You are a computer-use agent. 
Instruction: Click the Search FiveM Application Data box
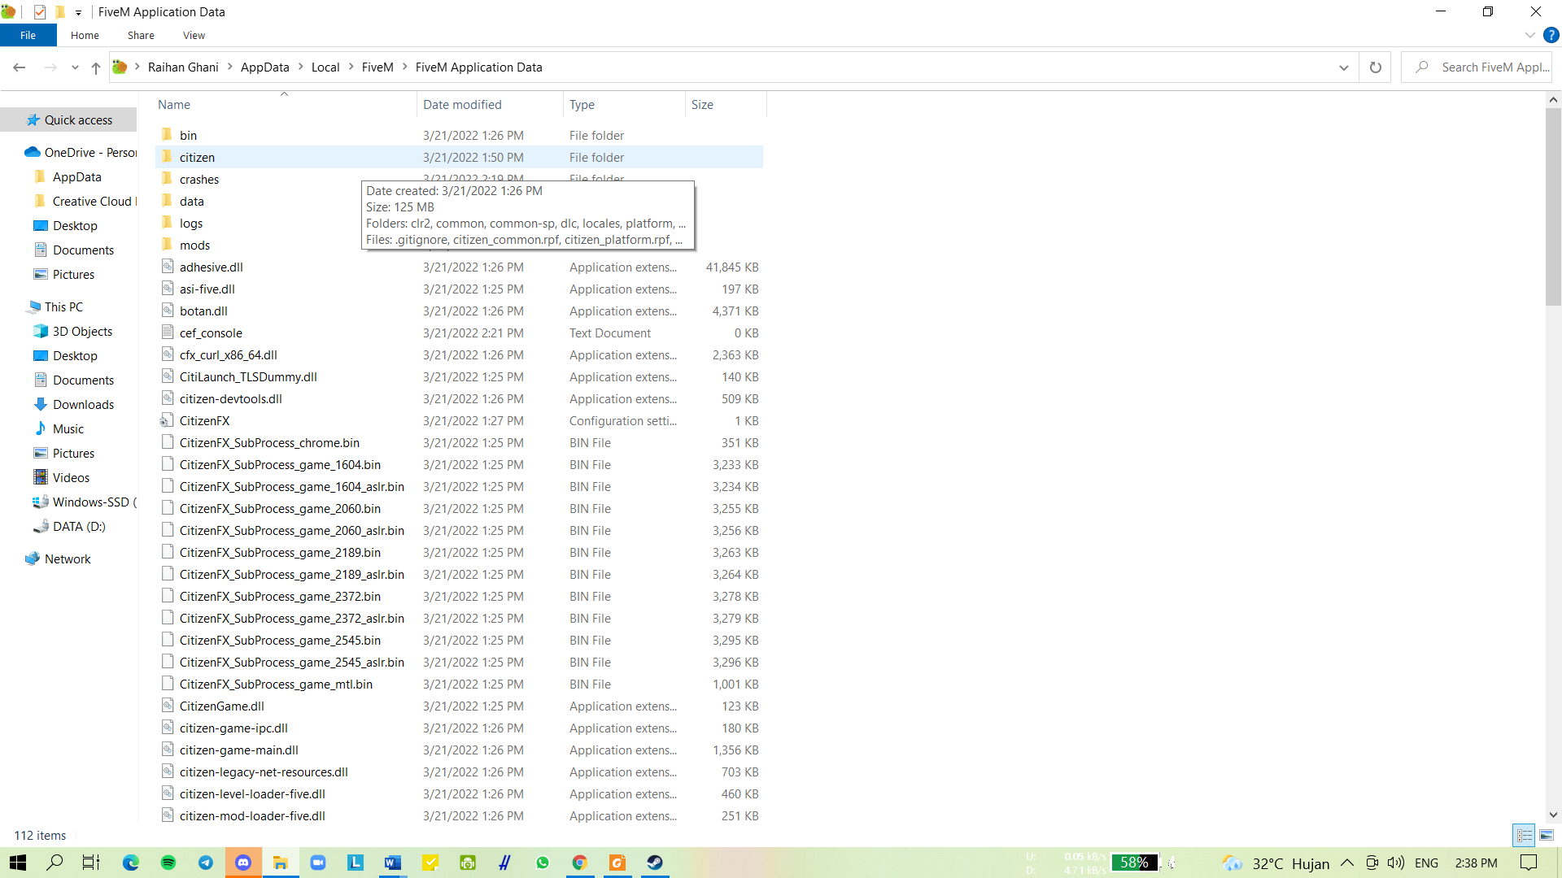(1493, 67)
